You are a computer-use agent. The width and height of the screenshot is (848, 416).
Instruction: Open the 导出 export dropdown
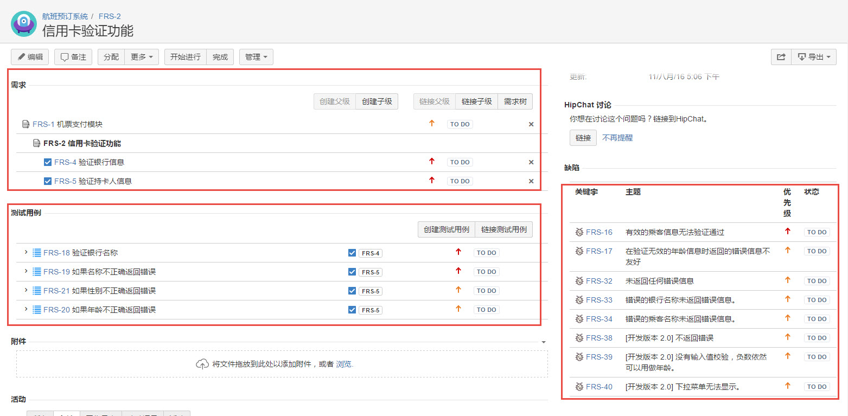pos(814,57)
